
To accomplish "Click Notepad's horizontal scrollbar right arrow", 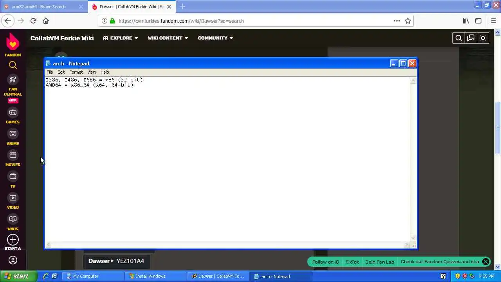I will point(406,245).
